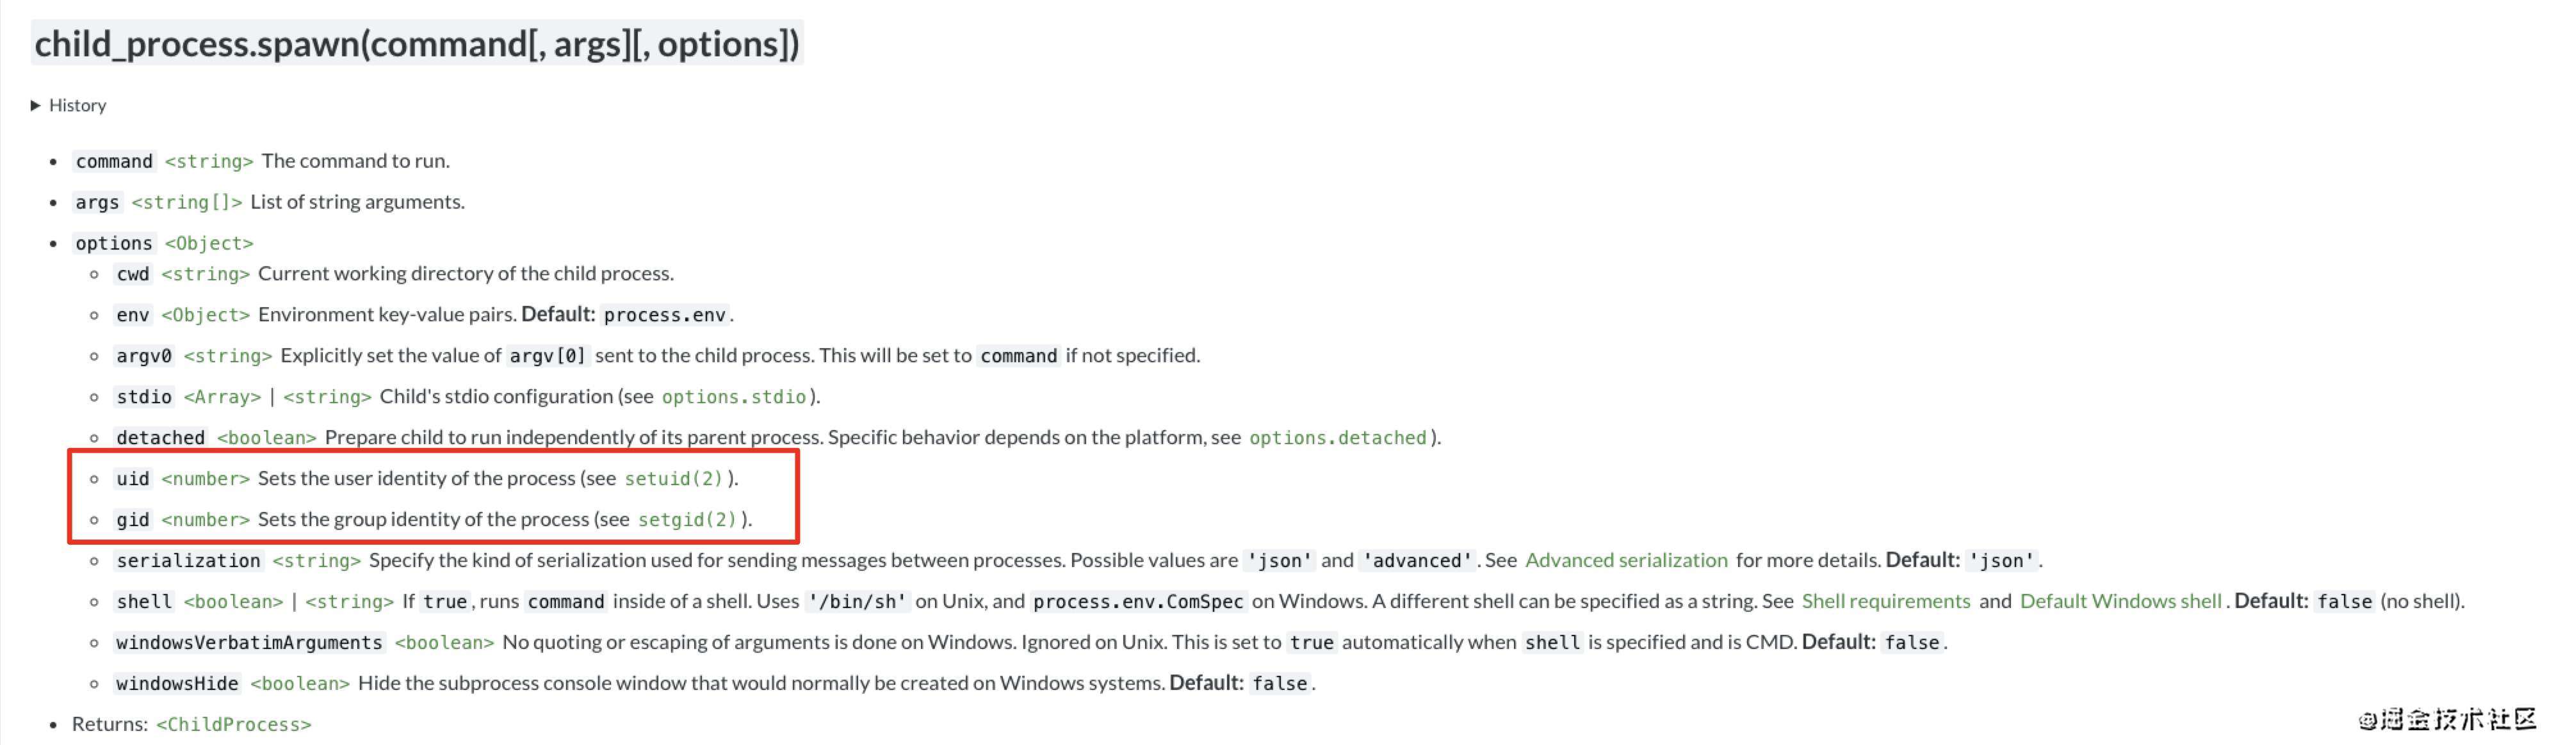Expand the History disclosure triangle
Image resolution: width=2554 pixels, height=745 pixels.
click(36, 105)
